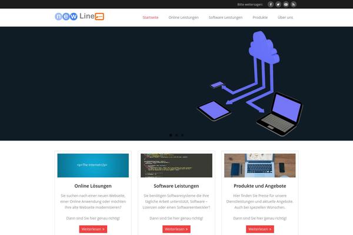Open the RSS feed icon
This screenshot has height=235, width=353.
click(294, 4)
